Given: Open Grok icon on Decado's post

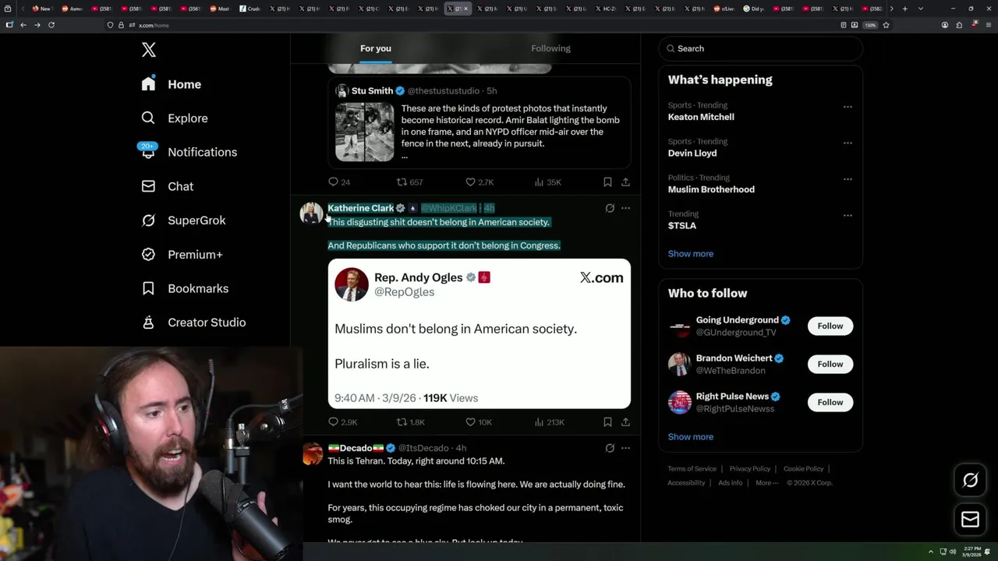Looking at the screenshot, I should click(610, 448).
